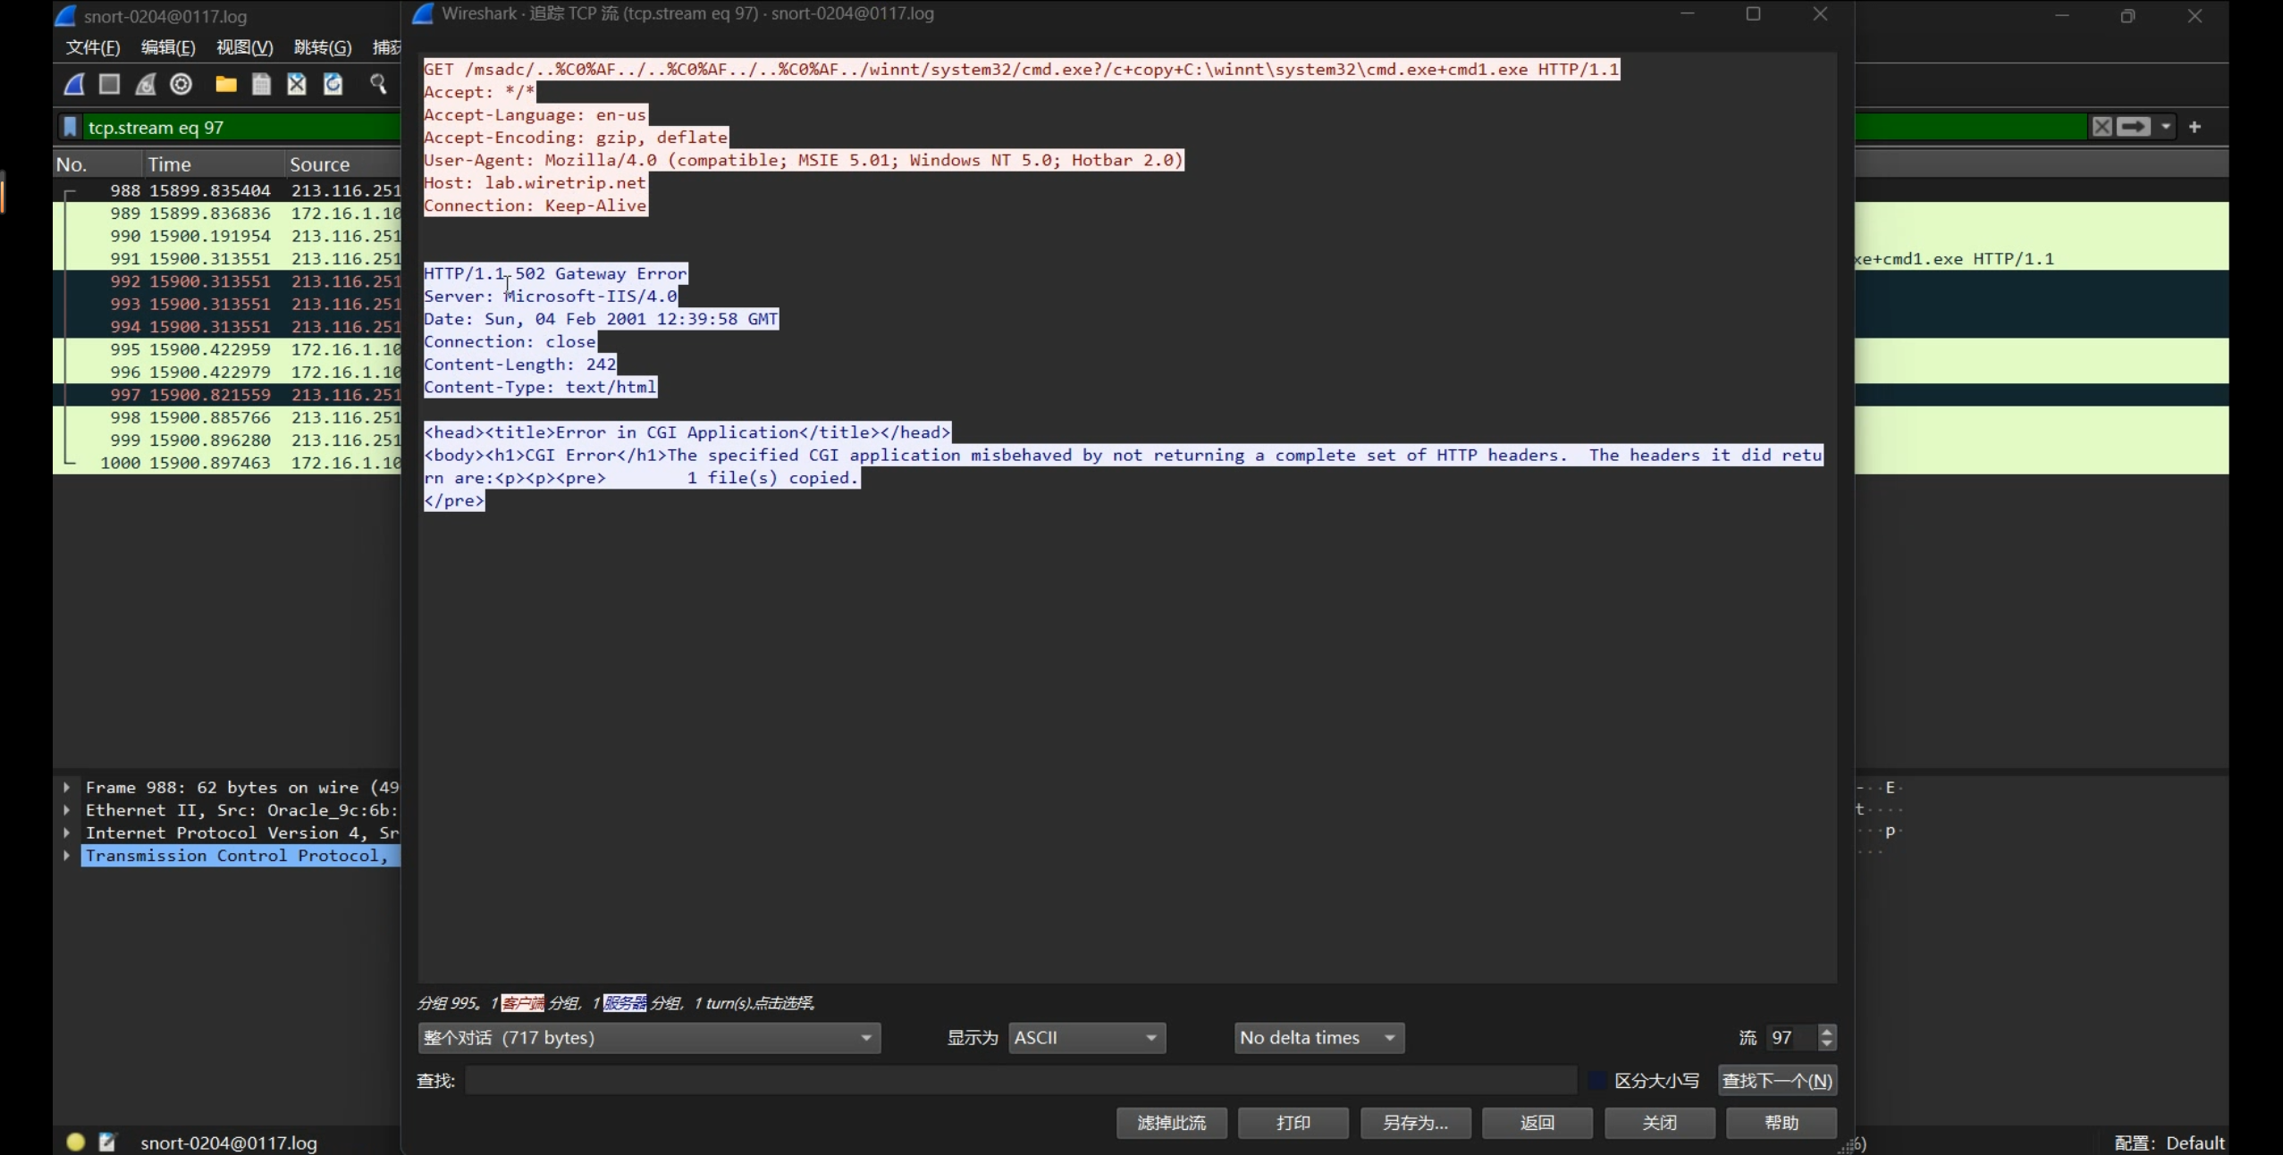Open the 文件(F) menu
The height and width of the screenshot is (1155, 2283).
[93, 47]
